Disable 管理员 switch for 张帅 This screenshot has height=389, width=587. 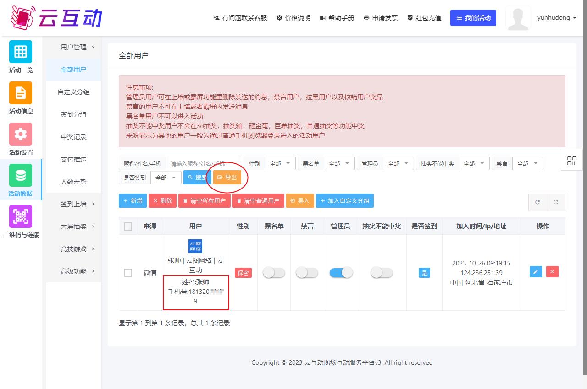(x=341, y=273)
